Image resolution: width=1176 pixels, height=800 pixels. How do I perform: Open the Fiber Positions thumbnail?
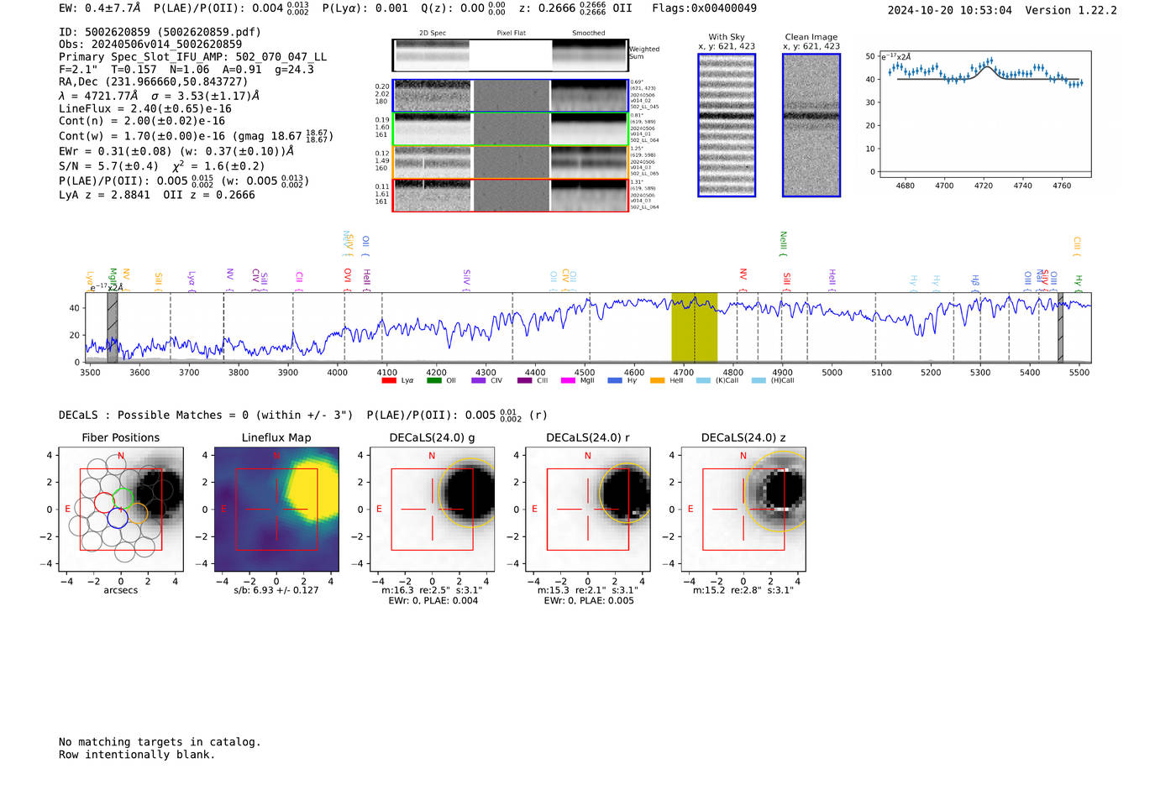click(121, 510)
